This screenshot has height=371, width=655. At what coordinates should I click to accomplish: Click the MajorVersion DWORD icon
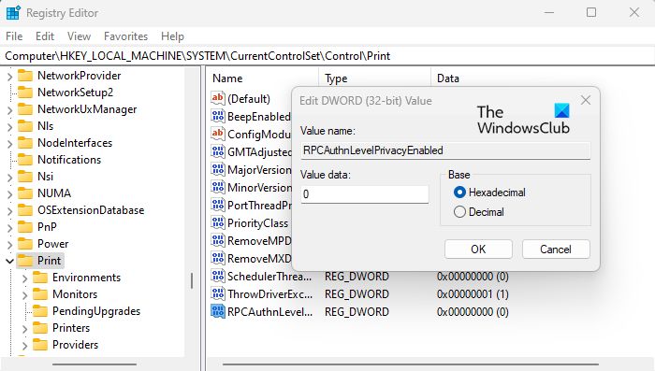tap(218, 169)
